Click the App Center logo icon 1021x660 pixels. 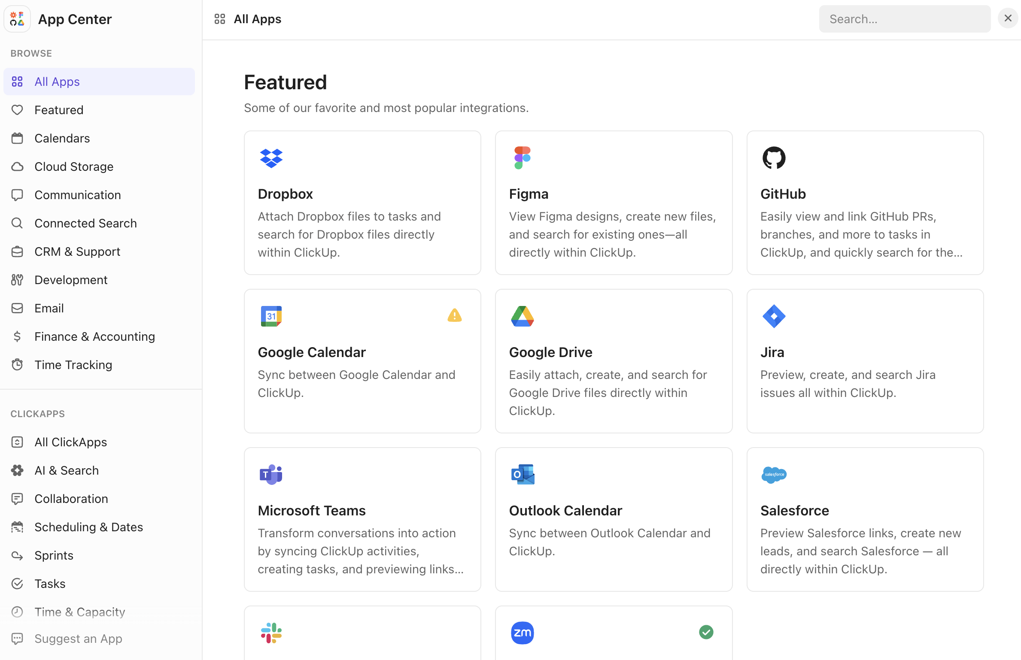click(17, 19)
